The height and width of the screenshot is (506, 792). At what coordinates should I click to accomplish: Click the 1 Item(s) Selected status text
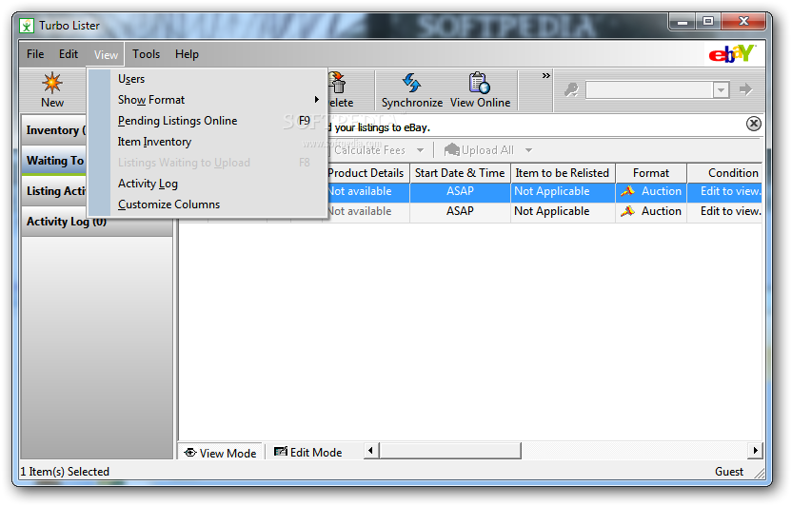coord(65,472)
